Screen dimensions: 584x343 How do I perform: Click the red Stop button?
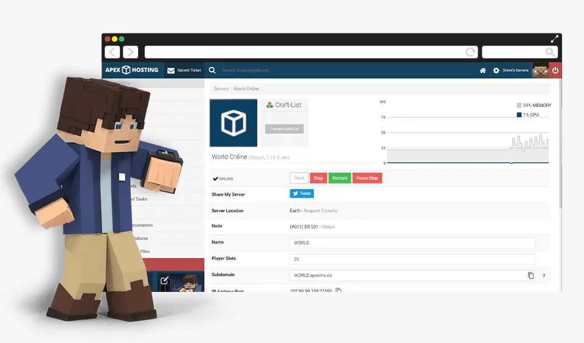click(318, 178)
